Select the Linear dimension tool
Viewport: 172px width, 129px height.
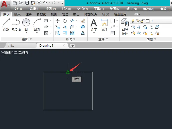pyautogui.click(x=113, y=21)
